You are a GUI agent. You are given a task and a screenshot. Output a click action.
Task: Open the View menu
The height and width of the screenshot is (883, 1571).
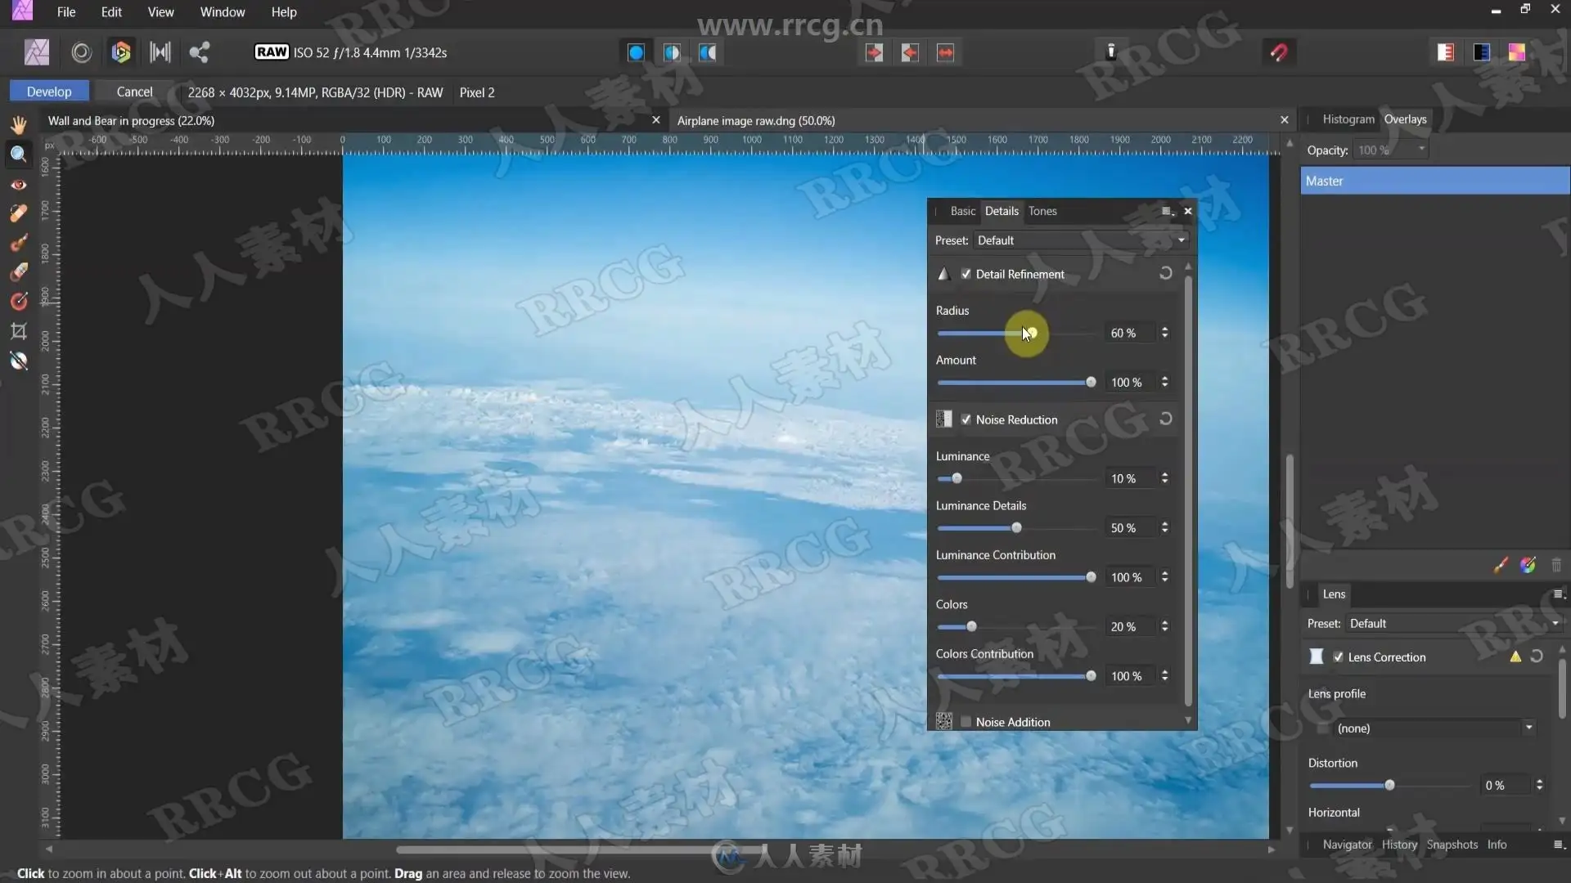point(160,12)
